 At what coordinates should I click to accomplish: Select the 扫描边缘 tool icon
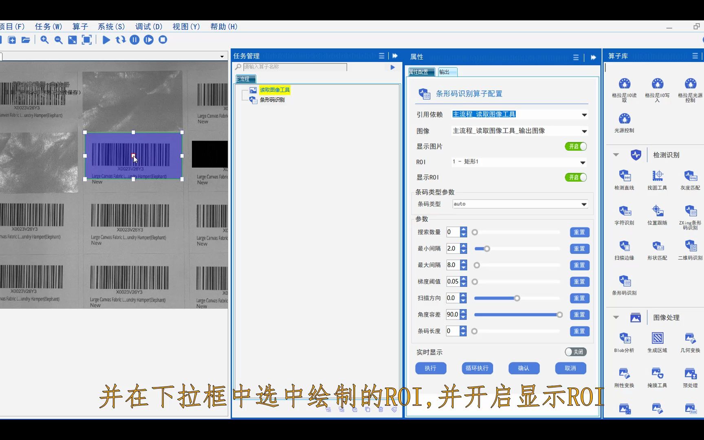click(625, 246)
